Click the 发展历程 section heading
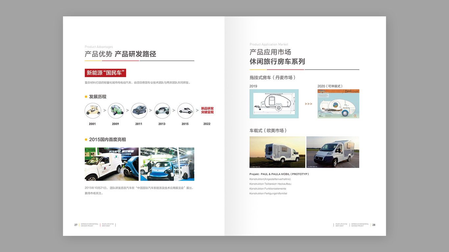This screenshot has height=252, width=449. click(98, 97)
